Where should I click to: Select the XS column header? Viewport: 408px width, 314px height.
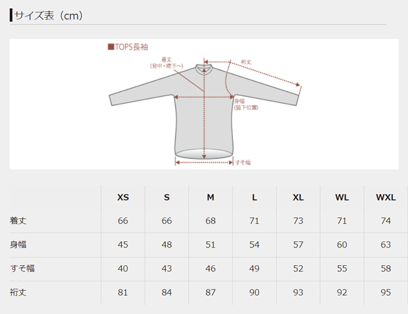pyautogui.click(x=123, y=197)
